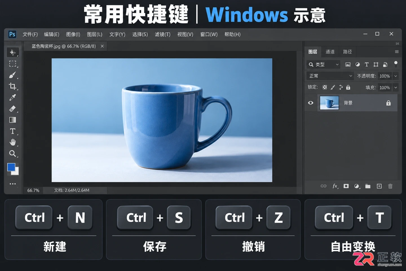This screenshot has height=271, width=406.
Task: Create a new layer with plus icon
Action: (379, 186)
